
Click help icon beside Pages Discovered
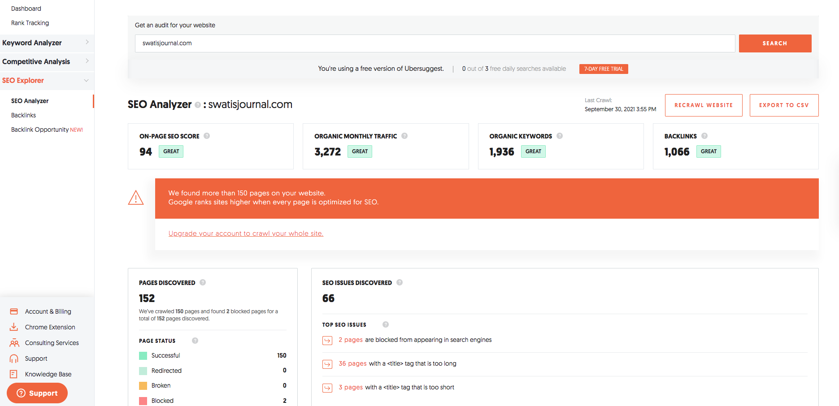[203, 282]
